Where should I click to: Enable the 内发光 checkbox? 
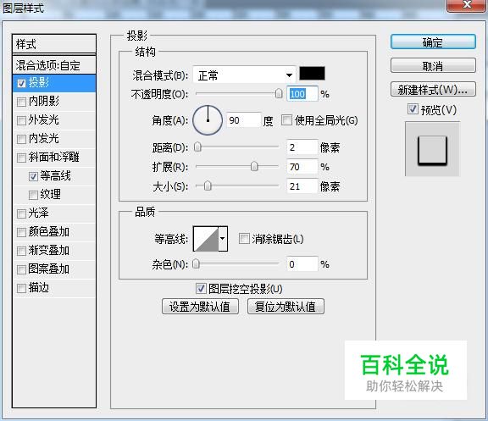point(21,139)
